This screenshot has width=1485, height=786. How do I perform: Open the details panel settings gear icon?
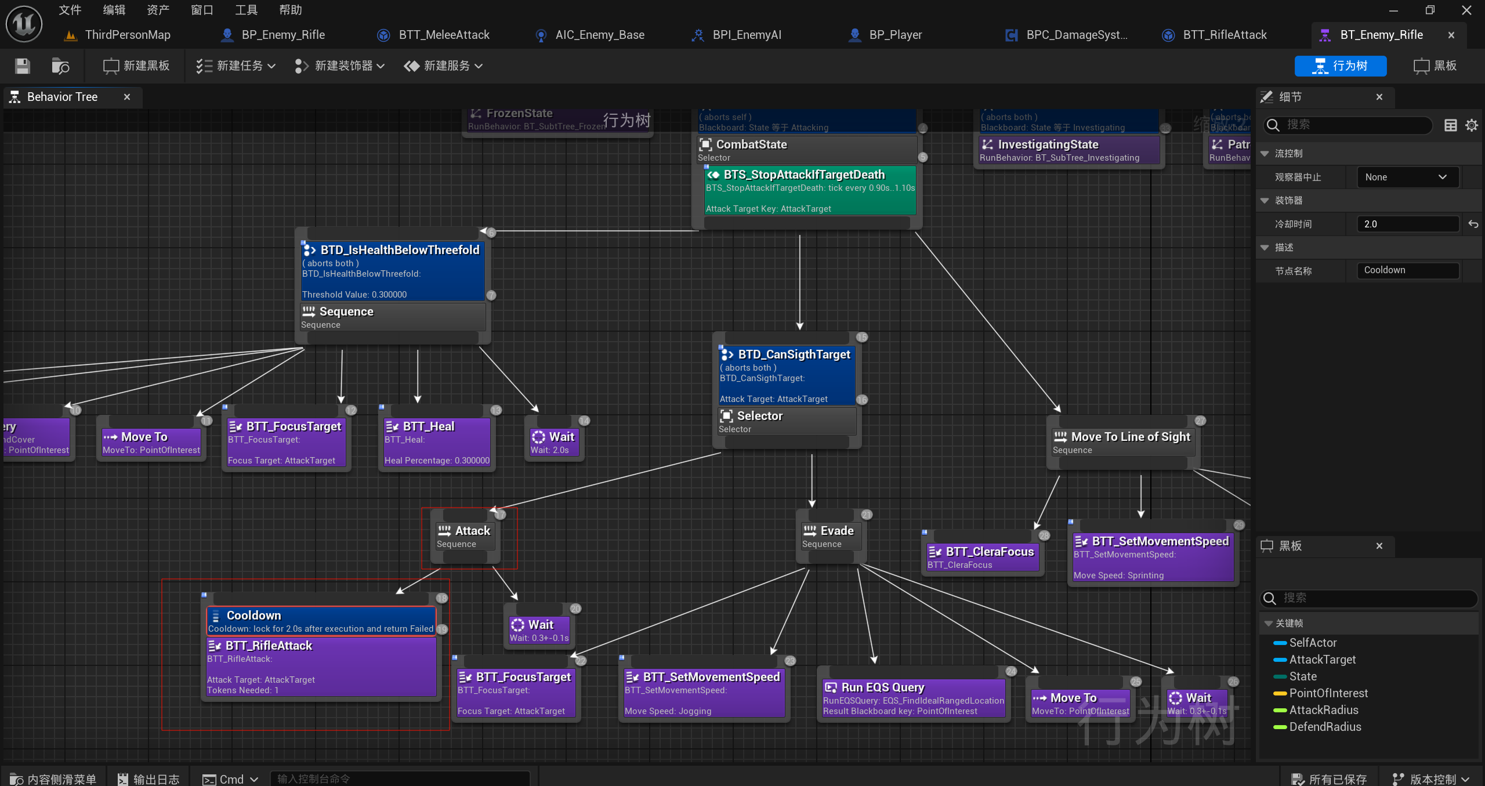[x=1472, y=125]
